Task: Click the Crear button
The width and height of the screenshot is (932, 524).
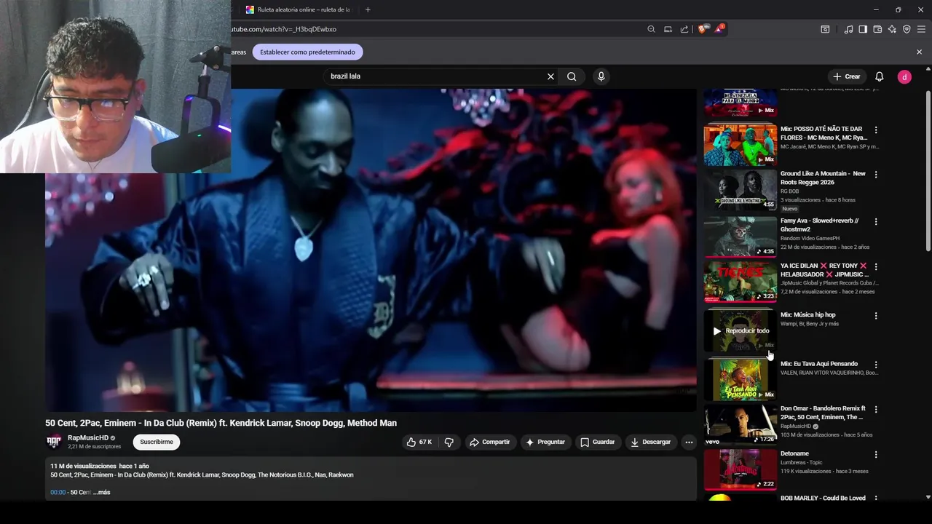Action: [x=847, y=76]
